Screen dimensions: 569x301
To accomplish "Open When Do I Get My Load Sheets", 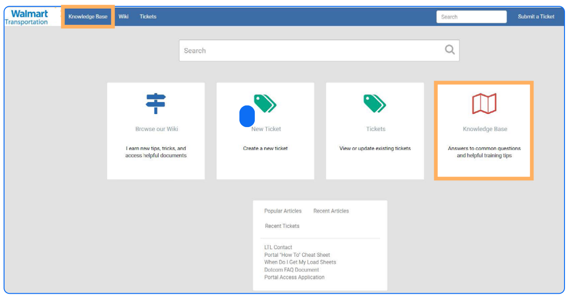I will [300, 262].
